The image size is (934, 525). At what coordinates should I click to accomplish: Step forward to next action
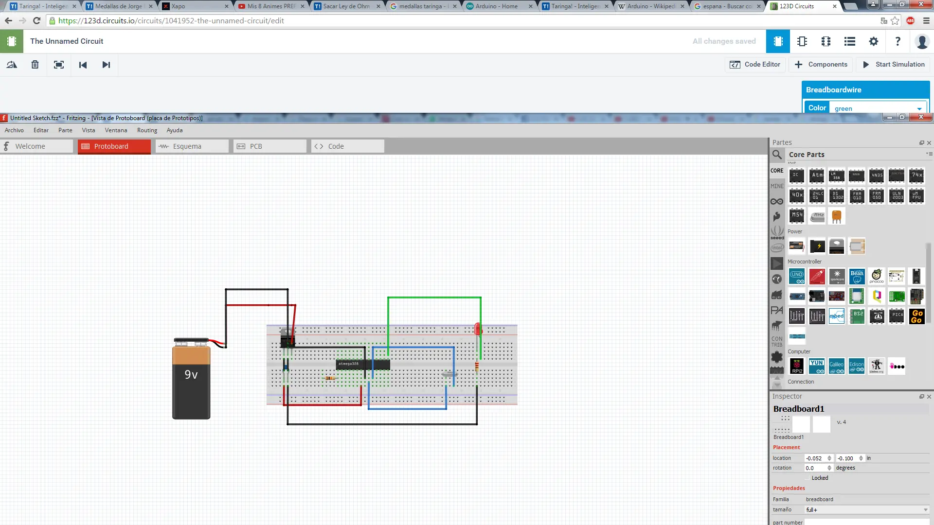click(x=106, y=65)
